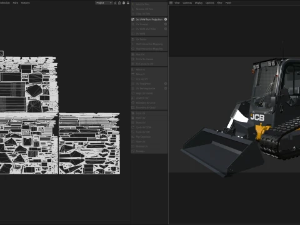Open the Paint menu in UV editor
300x225 pixels.
coord(16,2)
